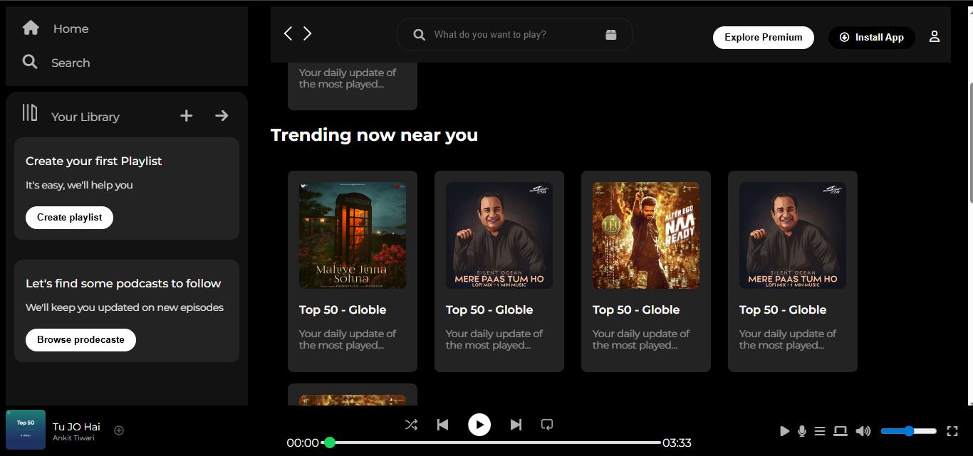The image size is (973, 456).
Task: Mute using the speaker volume icon
Action: tap(863, 431)
